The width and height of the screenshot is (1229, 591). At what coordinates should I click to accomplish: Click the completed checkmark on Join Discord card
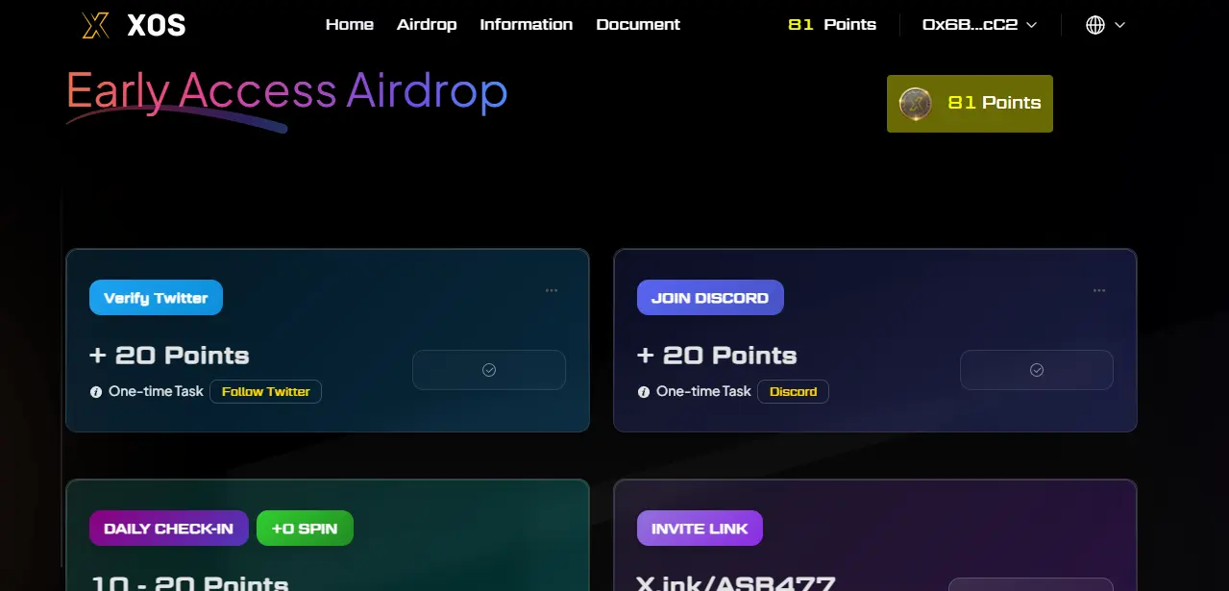[1037, 370]
